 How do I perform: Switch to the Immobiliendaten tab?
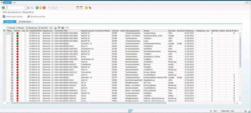click(x=25, y=22)
